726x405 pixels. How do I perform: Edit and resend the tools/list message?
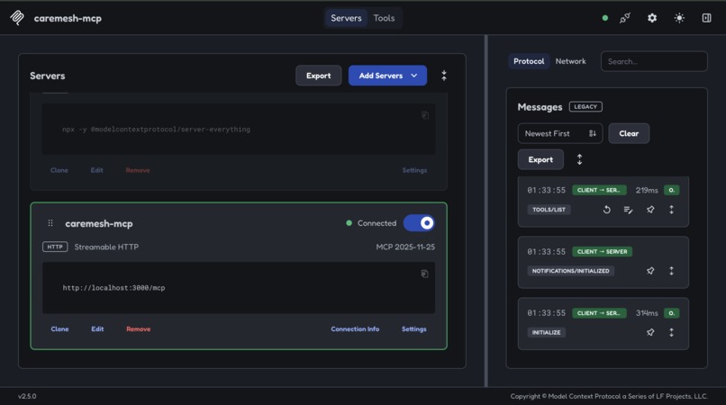tap(628, 210)
